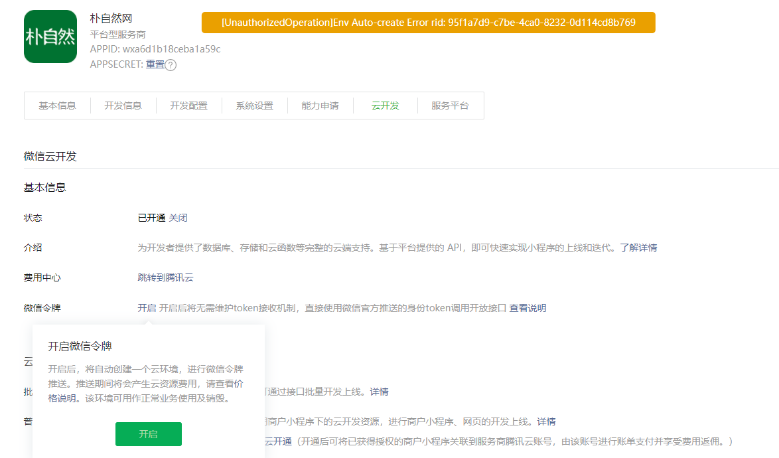The image size is (779, 458).
Task: Go to the 系统设置 tab
Action: tap(254, 106)
